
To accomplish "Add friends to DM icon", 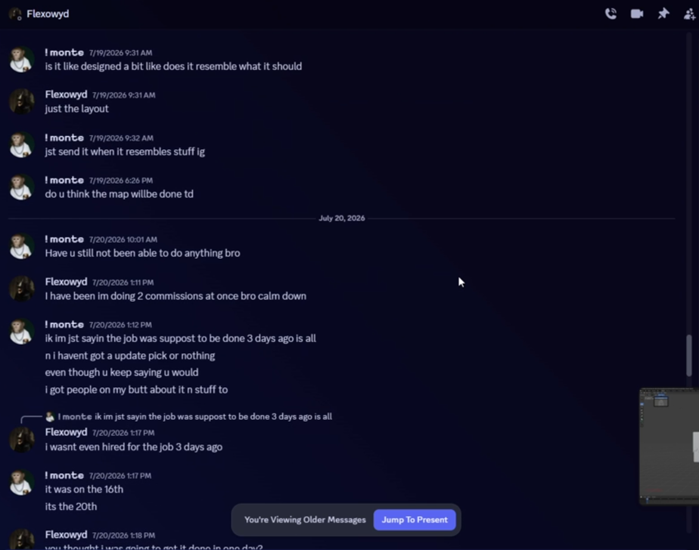I will [x=689, y=14].
